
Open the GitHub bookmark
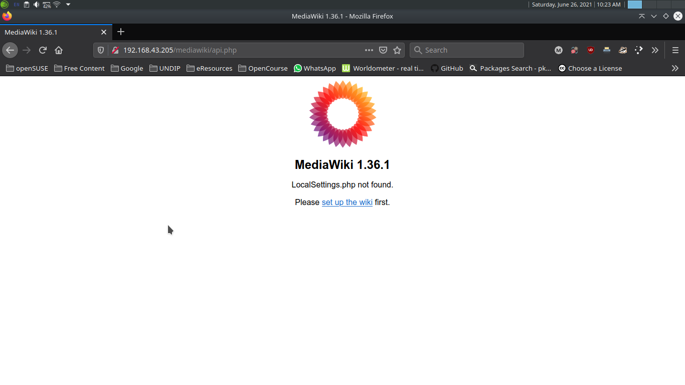coord(447,68)
